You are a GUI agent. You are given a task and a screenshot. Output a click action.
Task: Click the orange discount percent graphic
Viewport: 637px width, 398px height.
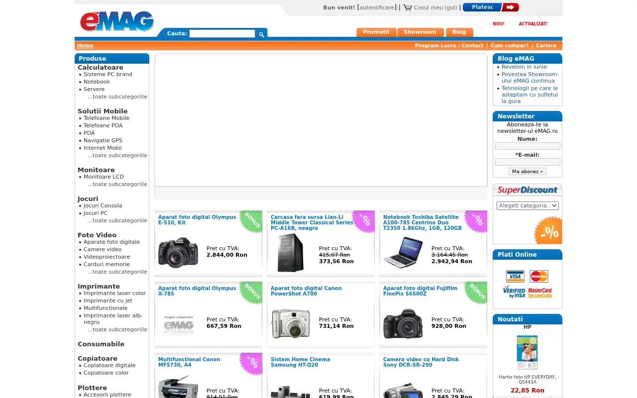[x=548, y=230]
